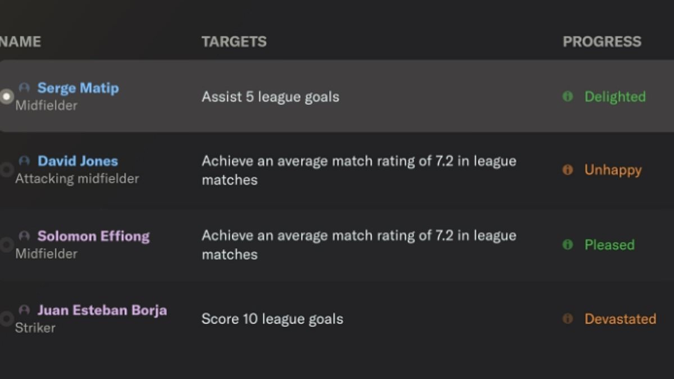Select the radio button for Serge Matip row
The height and width of the screenshot is (379, 674).
[x=6, y=97]
